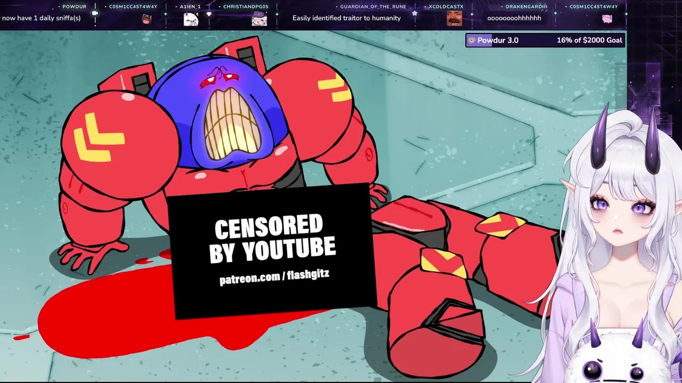Click the star icon after GUARDIAN_OF_THE_RUNE
Image resolution: width=682 pixels, height=383 pixels.
coord(415,13)
